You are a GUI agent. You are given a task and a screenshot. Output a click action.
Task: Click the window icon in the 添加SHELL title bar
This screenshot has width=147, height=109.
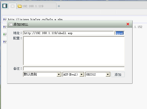point(11,24)
